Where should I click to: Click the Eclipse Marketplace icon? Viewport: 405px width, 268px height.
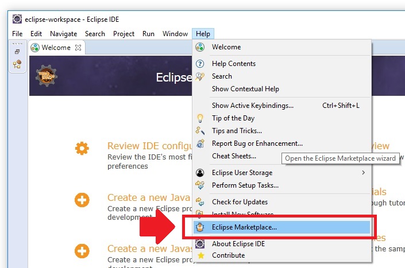pyautogui.click(x=200, y=227)
